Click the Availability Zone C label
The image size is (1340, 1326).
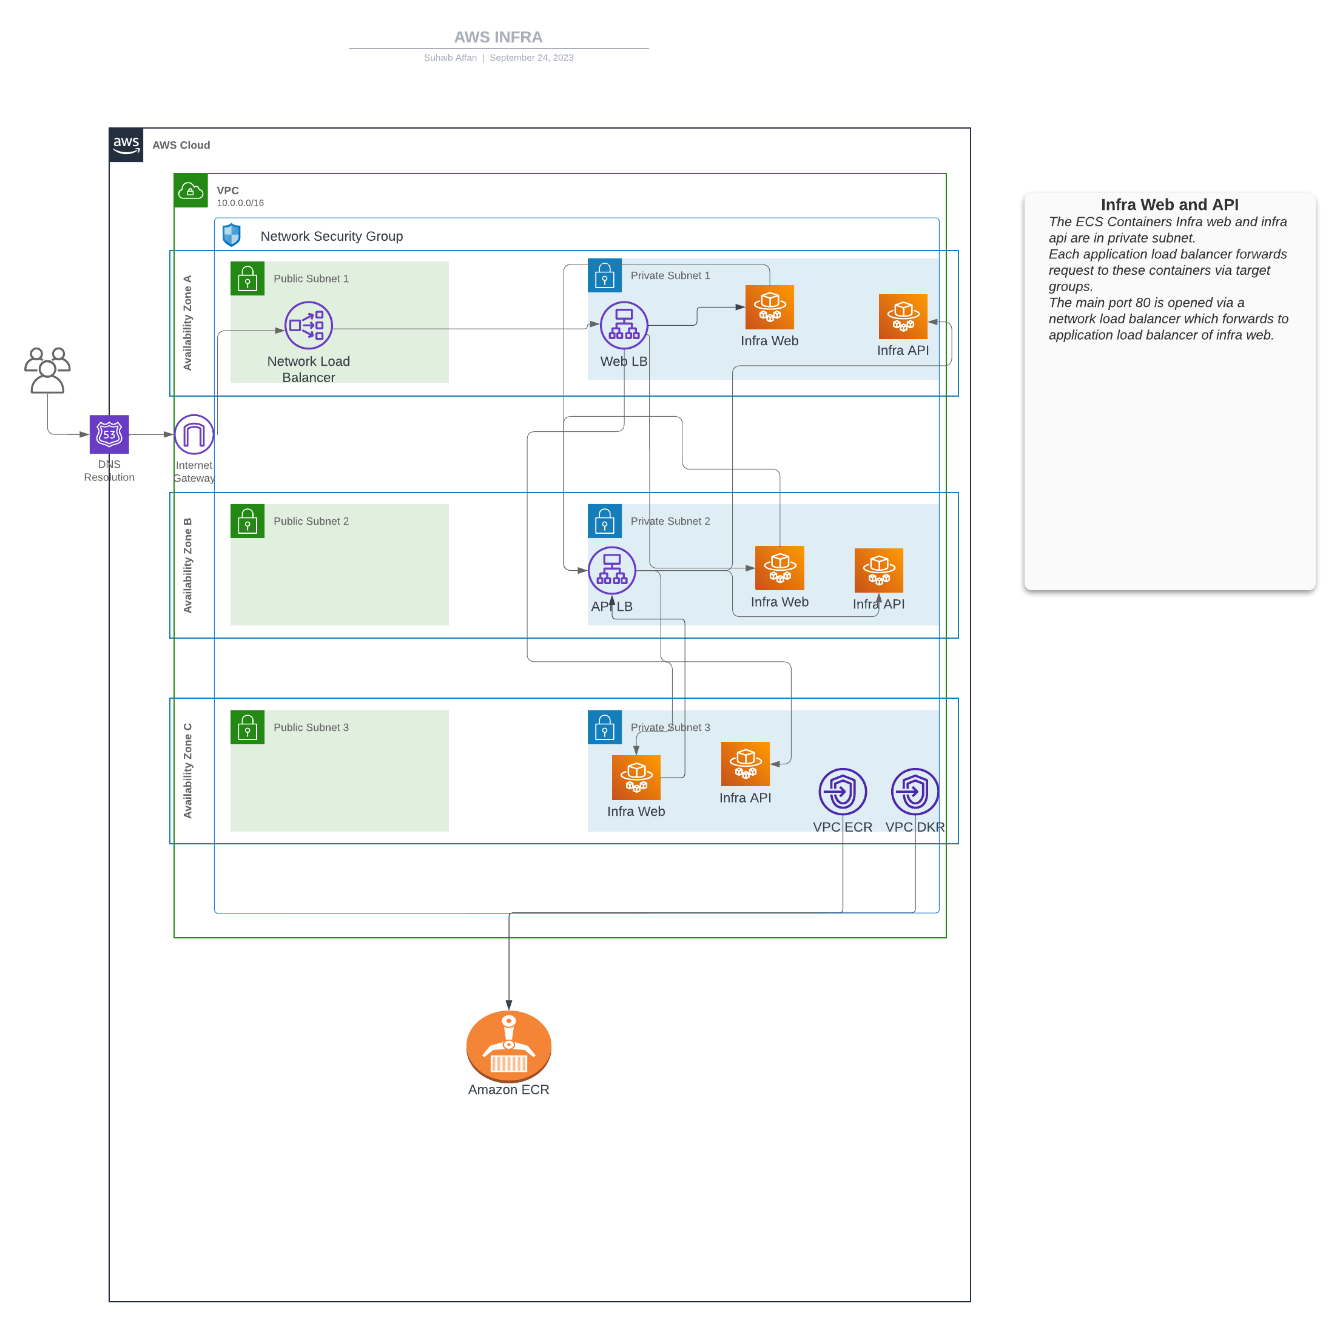(187, 770)
